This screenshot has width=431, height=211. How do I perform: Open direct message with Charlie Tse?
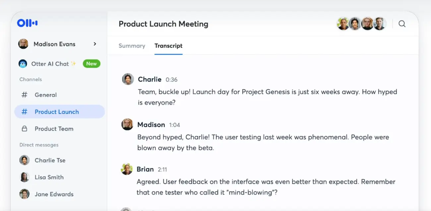(x=50, y=160)
